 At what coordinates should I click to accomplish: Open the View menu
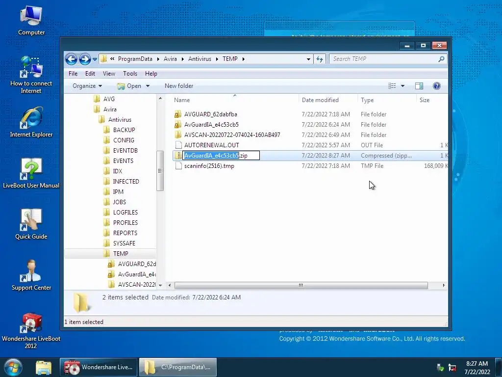(109, 74)
